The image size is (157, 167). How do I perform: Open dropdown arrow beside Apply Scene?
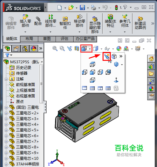[x=132, y=49]
